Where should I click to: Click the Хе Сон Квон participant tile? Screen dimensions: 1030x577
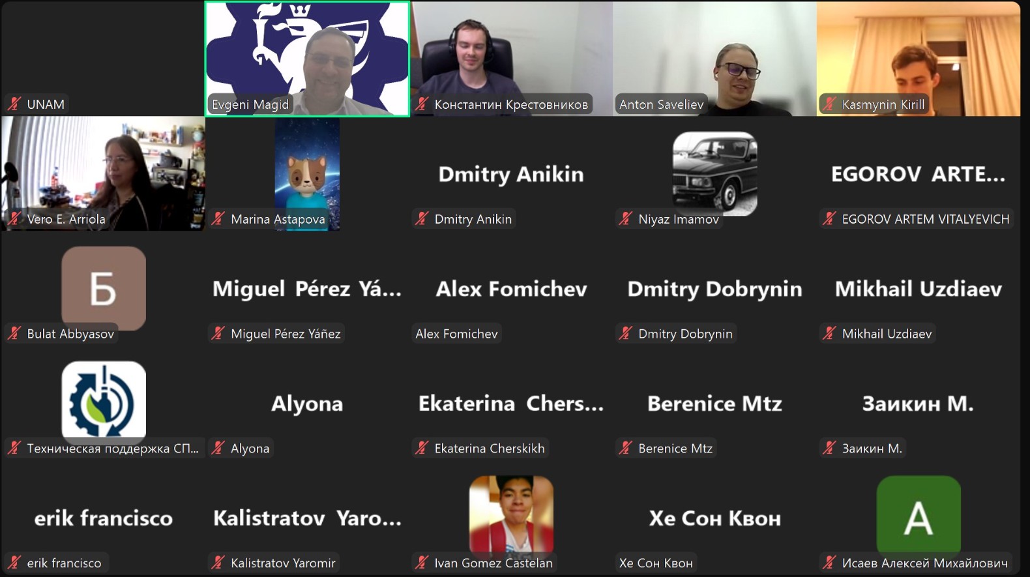[714, 518]
